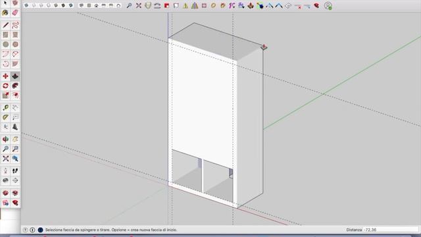Select the Polygon tool

coord(15,45)
